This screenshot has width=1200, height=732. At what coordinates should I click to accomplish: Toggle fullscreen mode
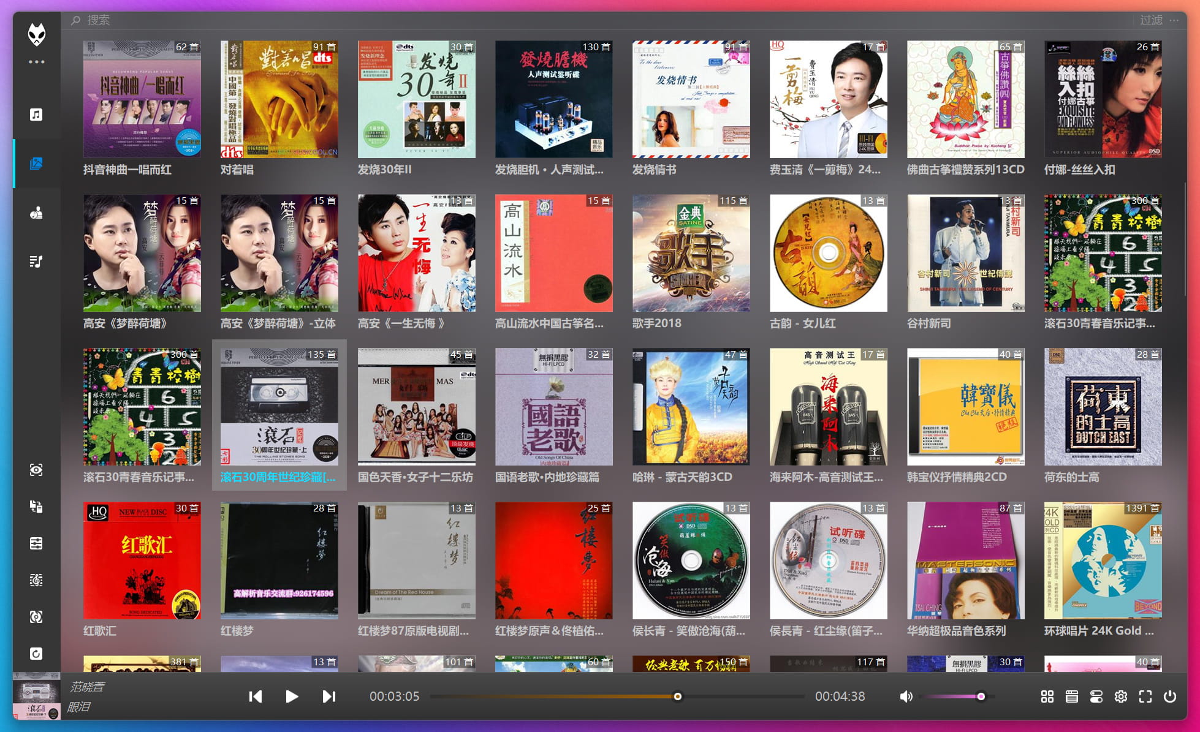point(1146,696)
